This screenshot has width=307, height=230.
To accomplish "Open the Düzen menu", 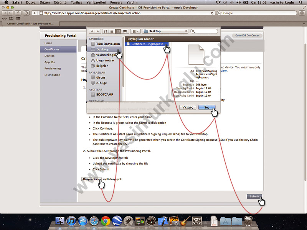I will click(45, 2).
